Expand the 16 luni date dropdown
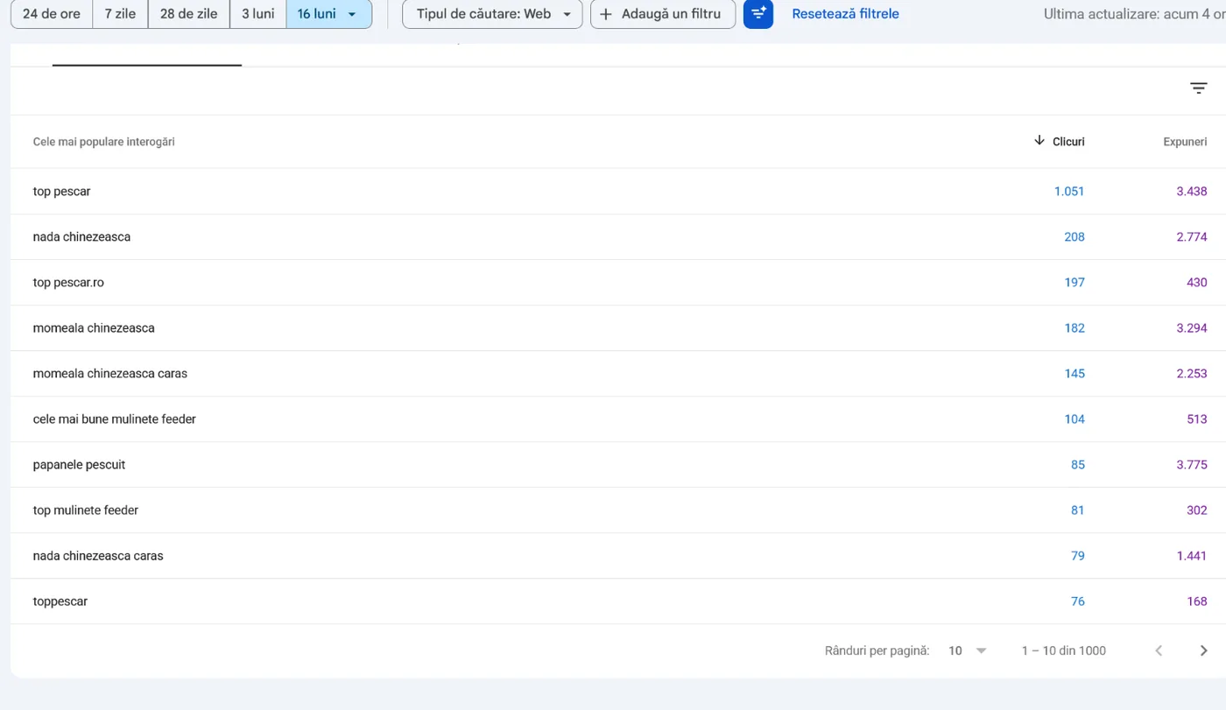This screenshot has width=1226, height=710. pyautogui.click(x=328, y=14)
